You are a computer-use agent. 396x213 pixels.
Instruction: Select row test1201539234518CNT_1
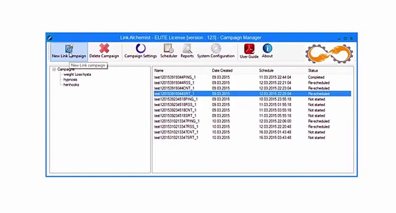pos(252,110)
